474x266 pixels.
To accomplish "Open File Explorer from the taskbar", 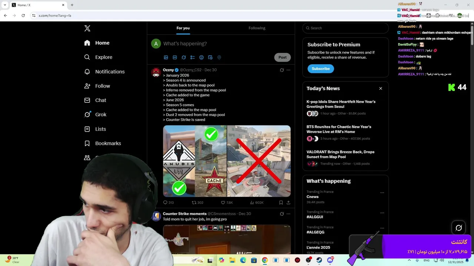I will tap(232, 260).
